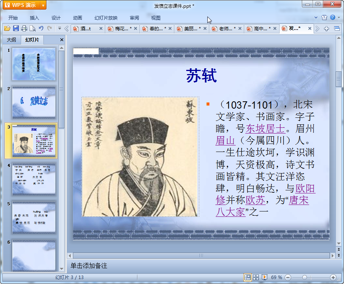Click the 69 % zoom level
The image size is (344, 284).
point(276,277)
